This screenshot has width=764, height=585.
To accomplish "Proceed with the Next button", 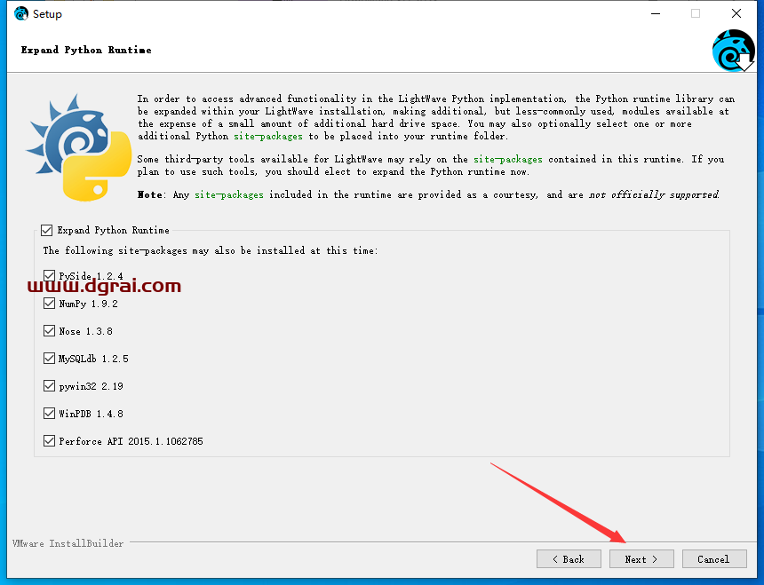I will (641, 559).
